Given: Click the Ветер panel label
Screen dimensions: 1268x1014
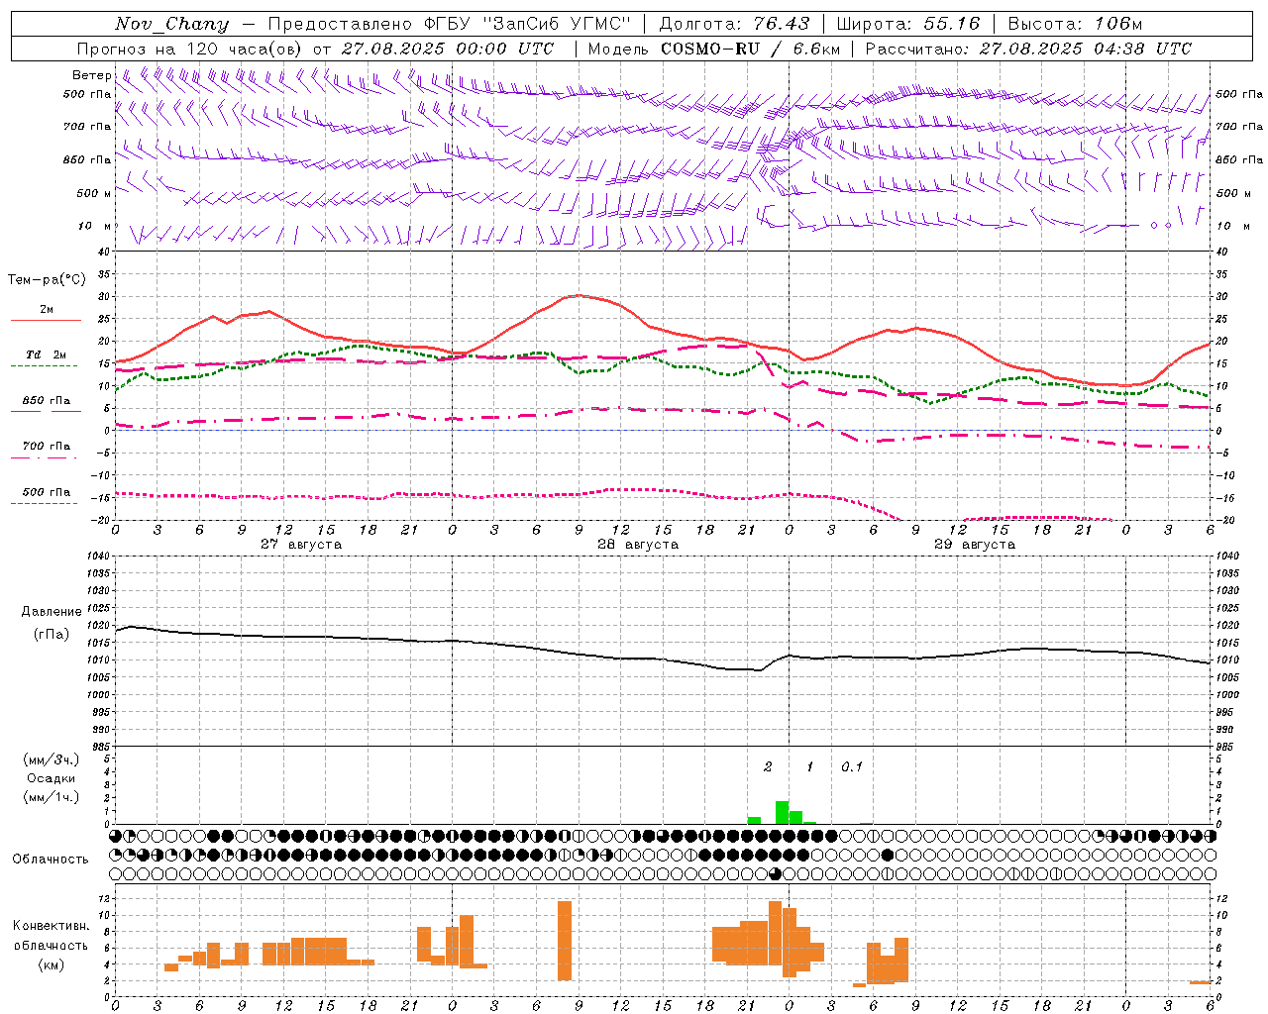Looking at the screenshot, I should click(x=91, y=75).
